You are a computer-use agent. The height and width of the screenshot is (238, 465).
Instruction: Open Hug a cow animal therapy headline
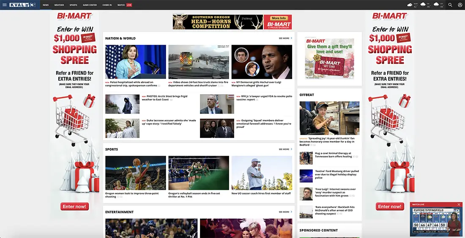[334, 155]
